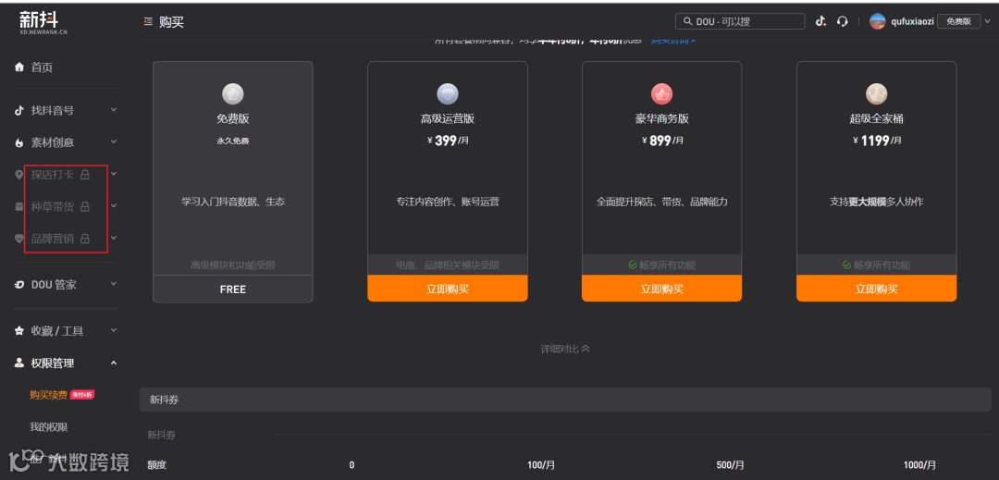The width and height of the screenshot is (999, 480).
Task: Click the 免费版 silver badge icon
Action: 232,94
